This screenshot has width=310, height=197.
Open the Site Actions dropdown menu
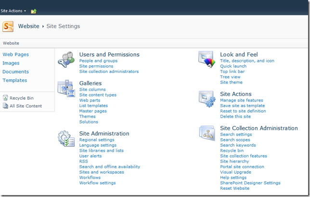coord(13,11)
